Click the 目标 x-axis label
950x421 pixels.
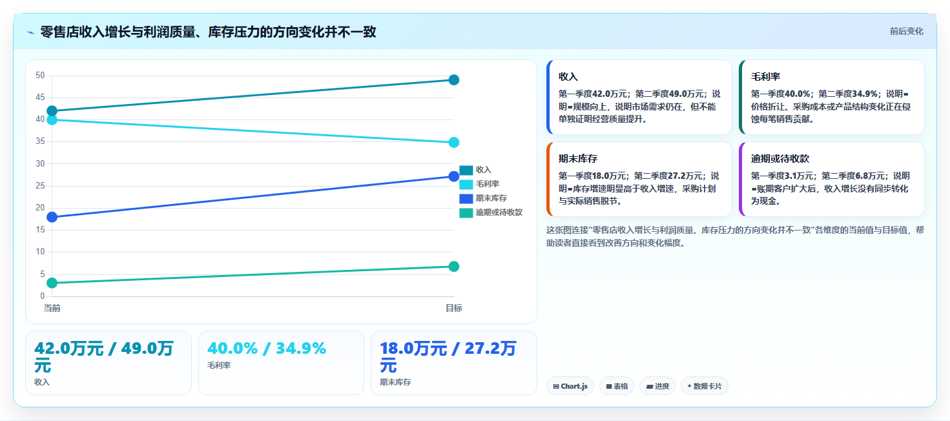454,308
